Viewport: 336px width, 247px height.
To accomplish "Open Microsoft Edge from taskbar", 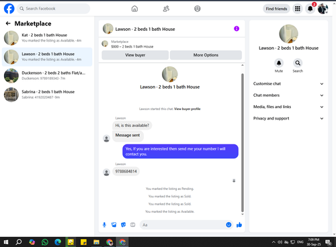I will [58, 242].
